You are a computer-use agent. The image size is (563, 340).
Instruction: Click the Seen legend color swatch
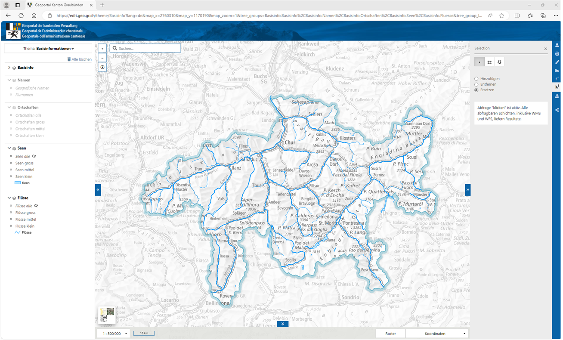pyautogui.click(x=18, y=183)
